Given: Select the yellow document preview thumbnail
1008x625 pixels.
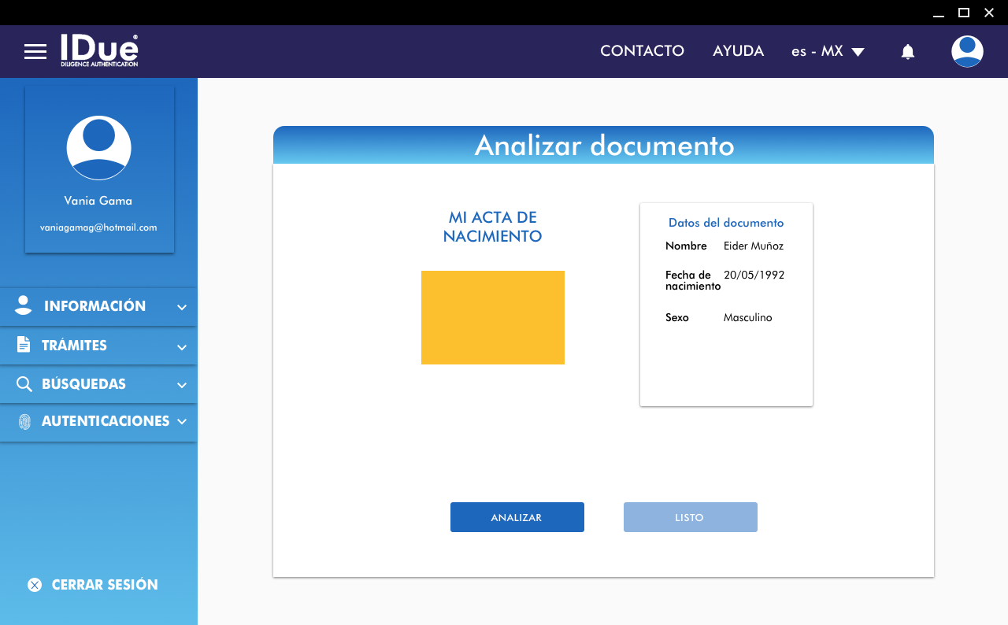Looking at the screenshot, I should click(493, 317).
